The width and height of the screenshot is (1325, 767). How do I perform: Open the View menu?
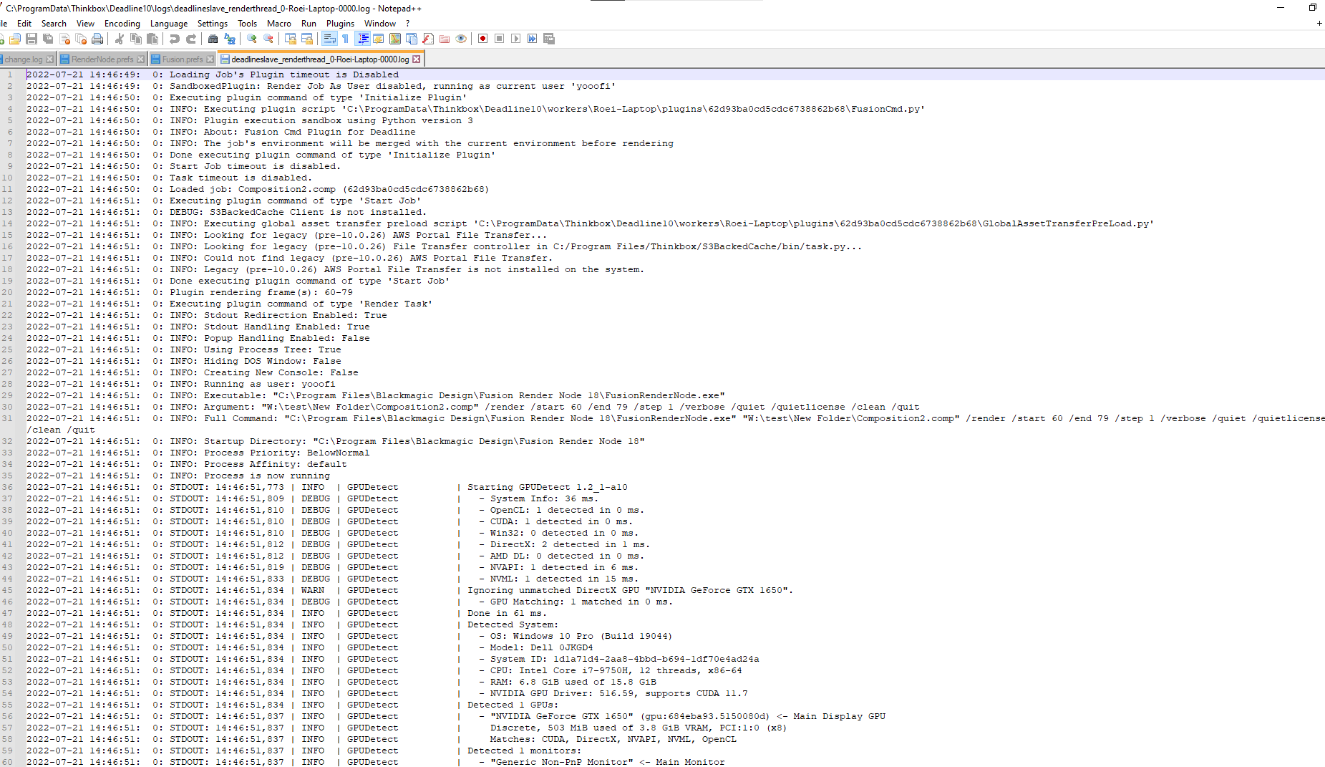point(85,24)
